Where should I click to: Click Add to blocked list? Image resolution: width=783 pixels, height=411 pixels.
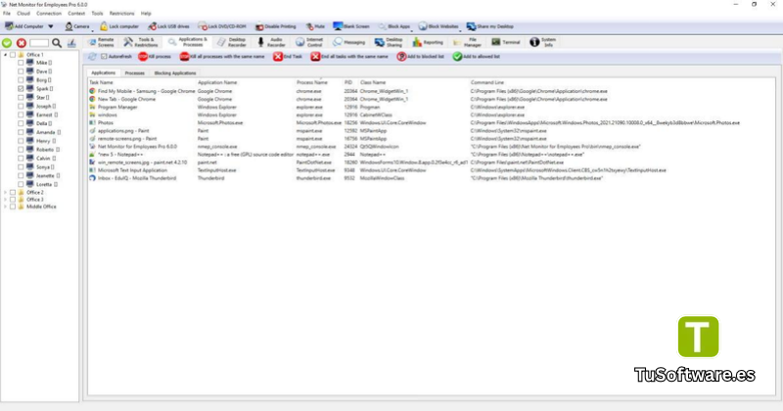[421, 57]
